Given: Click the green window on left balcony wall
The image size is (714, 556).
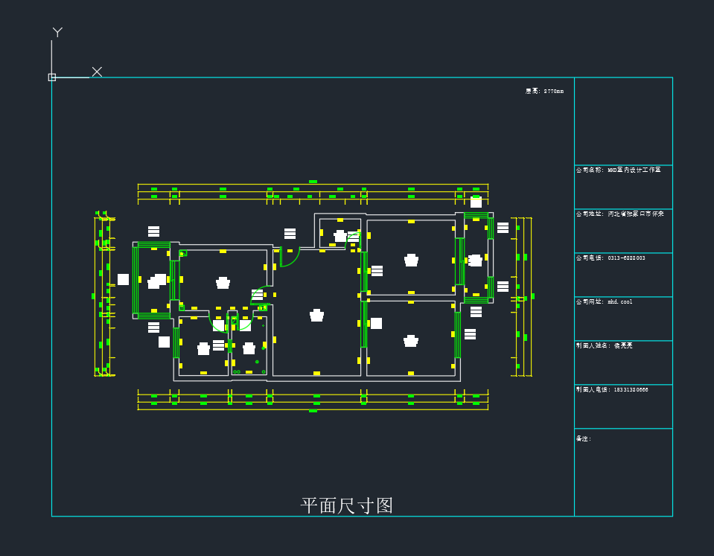Looking at the screenshot, I should pos(135,280).
